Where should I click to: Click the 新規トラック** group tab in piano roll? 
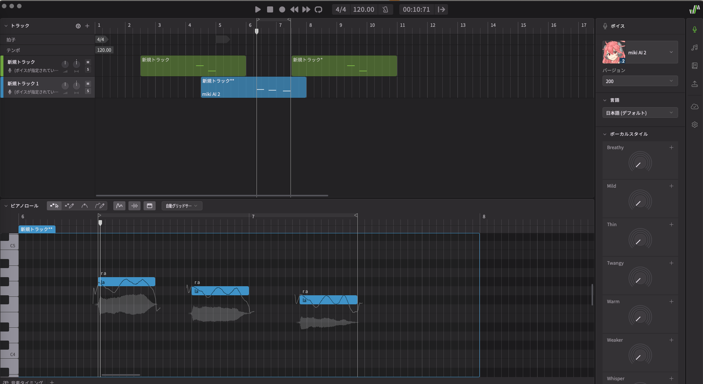pyautogui.click(x=37, y=229)
